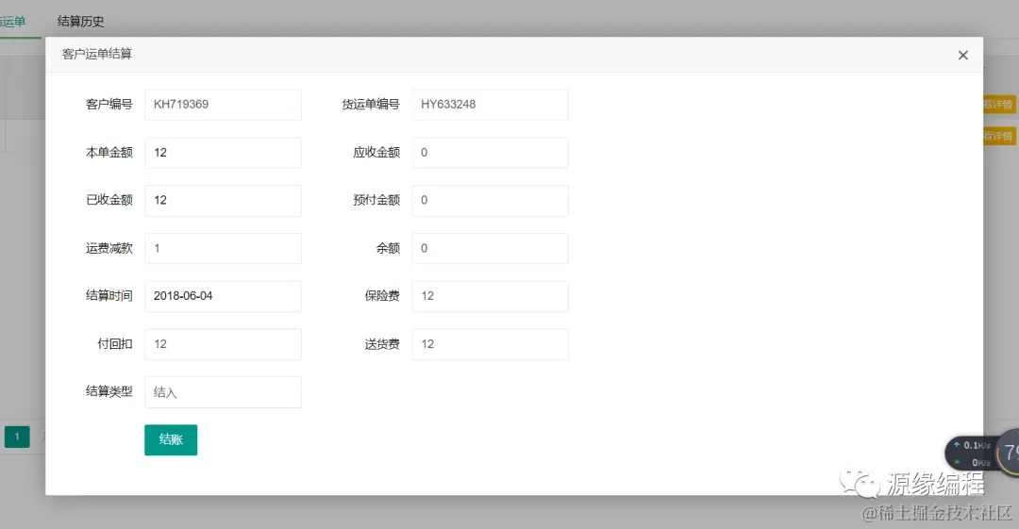Screen dimensions: 1019x529
Task: Click the 余额 input field
Action: coord(490,248)
